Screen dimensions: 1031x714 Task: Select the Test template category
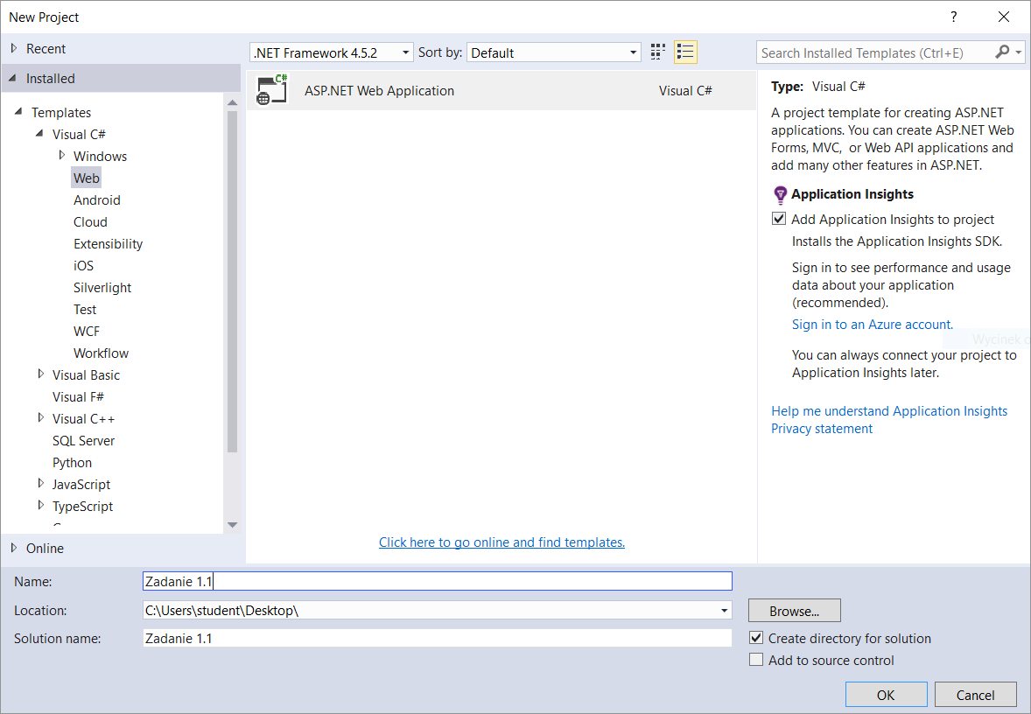(85, 309)
